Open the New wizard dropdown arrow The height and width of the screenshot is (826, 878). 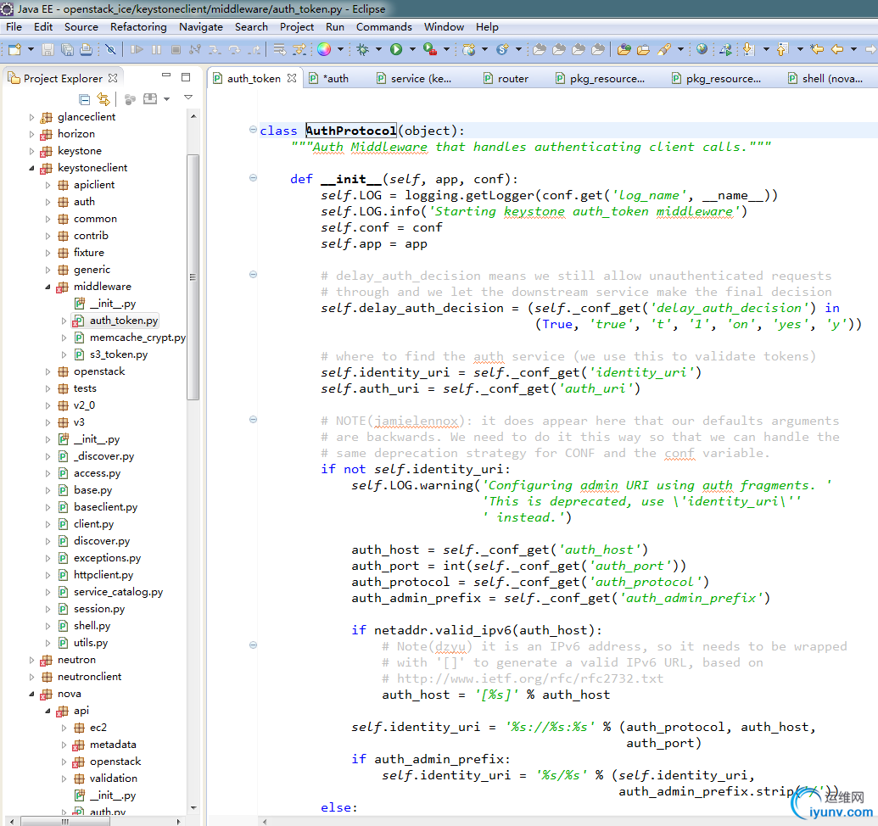point(31,50)
